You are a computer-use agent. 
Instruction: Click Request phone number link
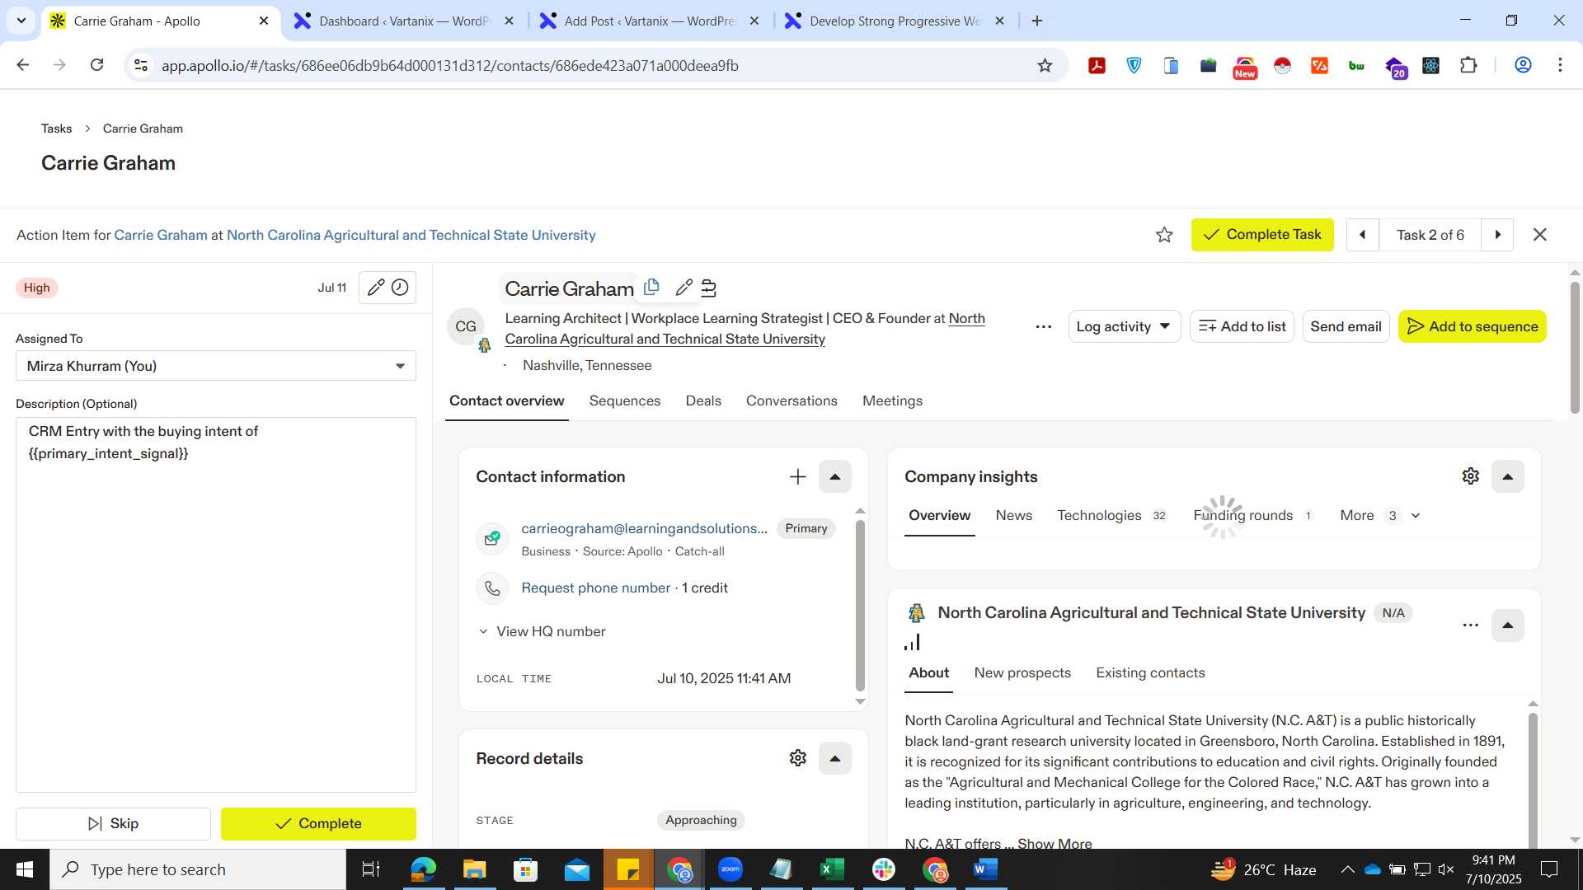pyautogui.click(x=595, y=588)
